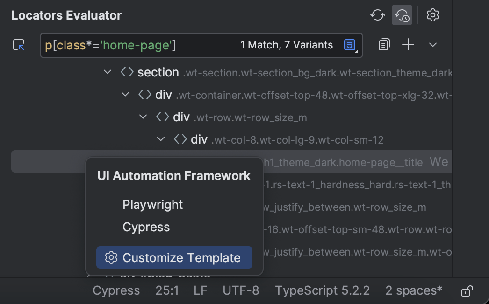
Task: Open the variants badge next to match count
Action: pyautogui.click(x=349, y=45)
